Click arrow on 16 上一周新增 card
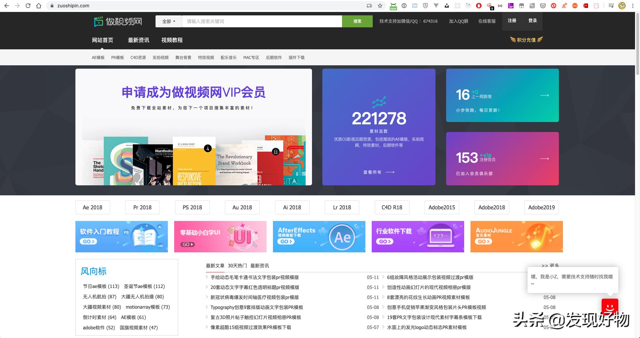This screenshot has height=338, width=640. click(x=545, y=95)
